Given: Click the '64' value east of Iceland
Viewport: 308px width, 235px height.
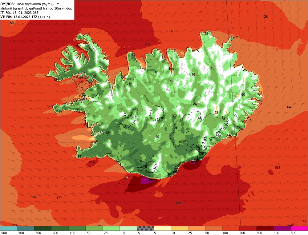Looking at the screenshot, I should point(289,107).
